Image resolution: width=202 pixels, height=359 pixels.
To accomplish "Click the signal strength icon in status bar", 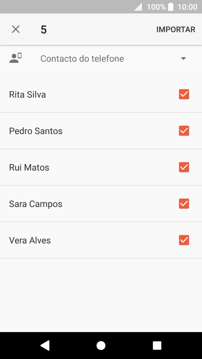I will [138, 7].
